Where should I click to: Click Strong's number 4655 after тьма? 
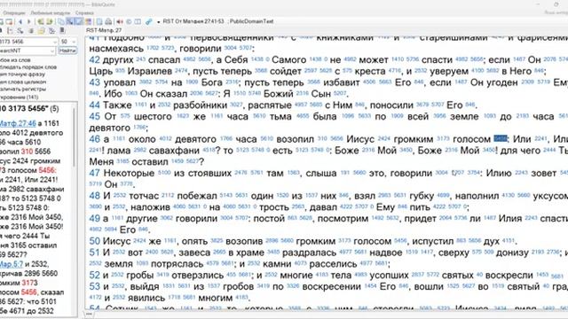(x=302, y=116)
